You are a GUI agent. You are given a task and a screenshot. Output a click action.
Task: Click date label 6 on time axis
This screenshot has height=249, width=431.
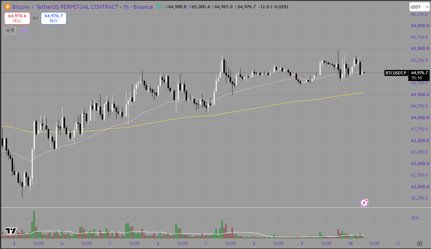(x=158, y=244)
